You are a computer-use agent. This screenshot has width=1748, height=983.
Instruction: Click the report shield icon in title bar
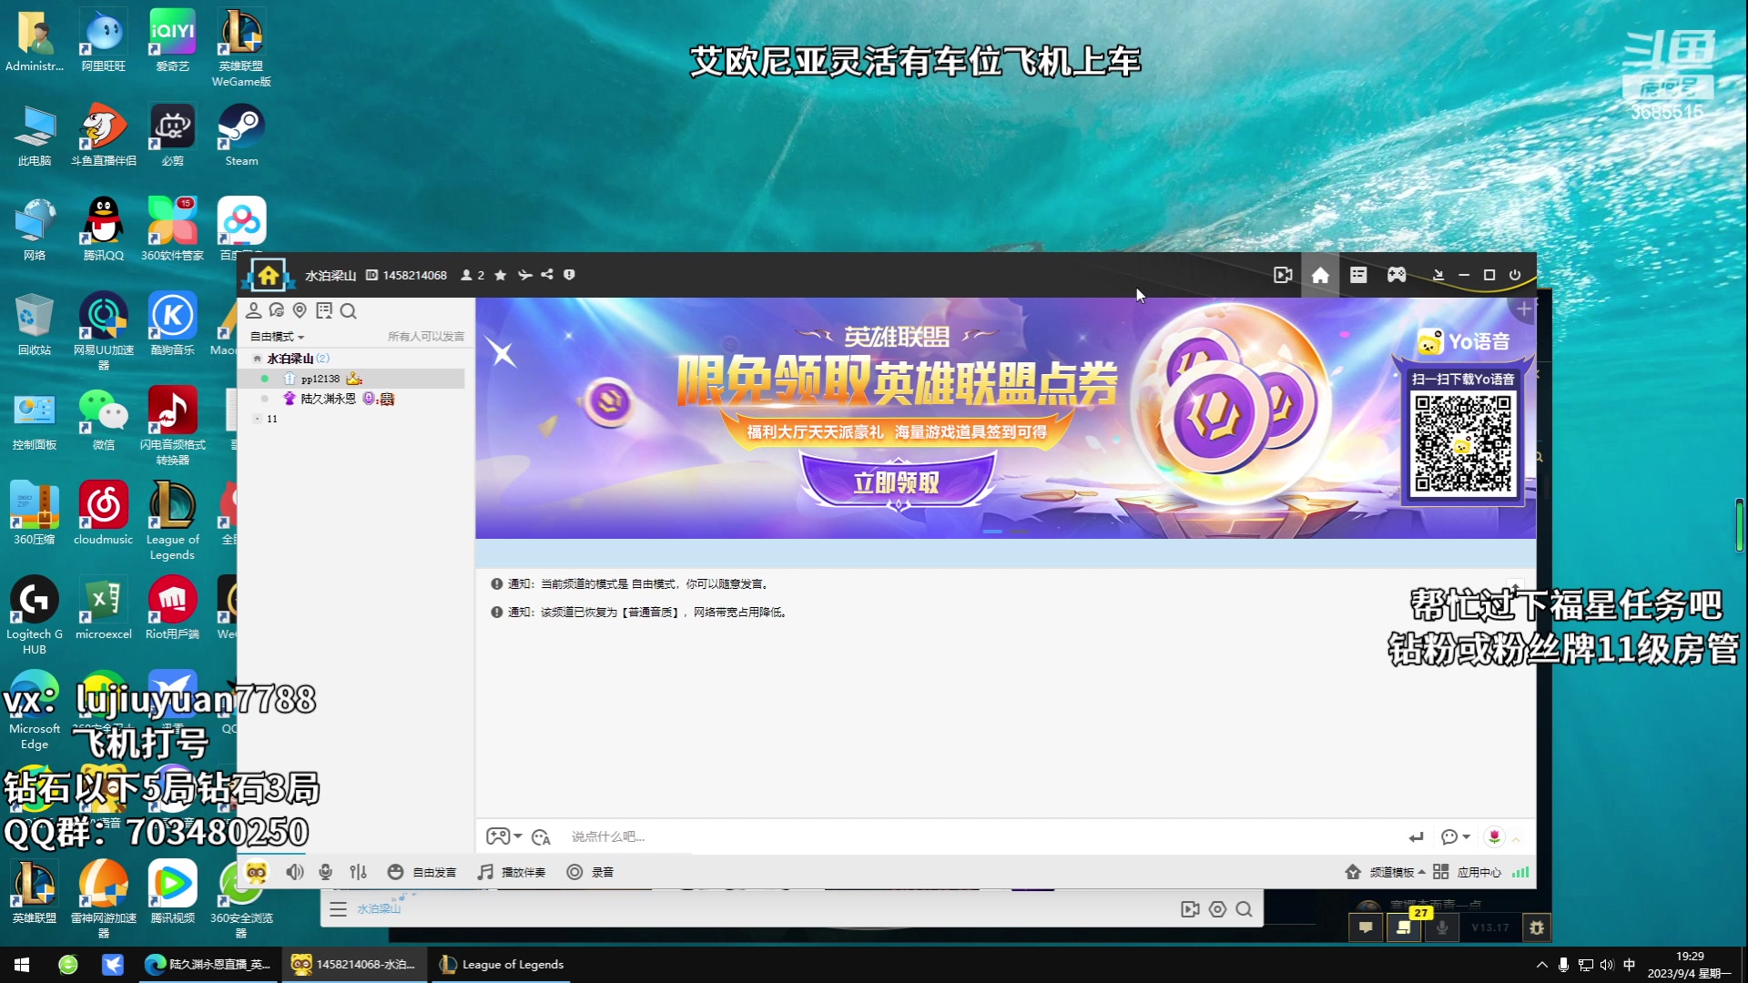[x=569, y=275]
